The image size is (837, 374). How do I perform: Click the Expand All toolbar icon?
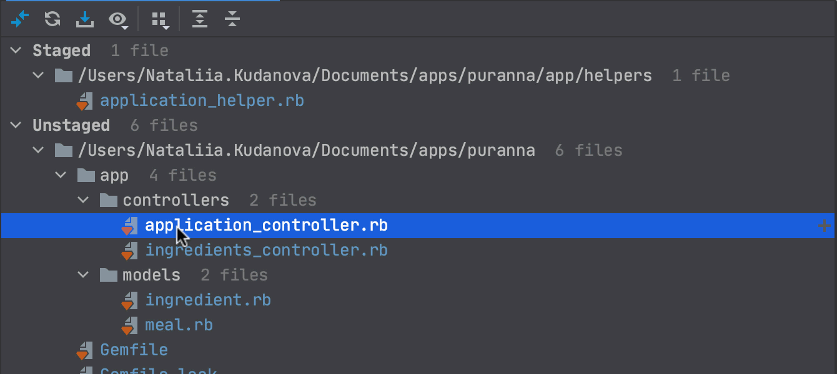point(199,19)
